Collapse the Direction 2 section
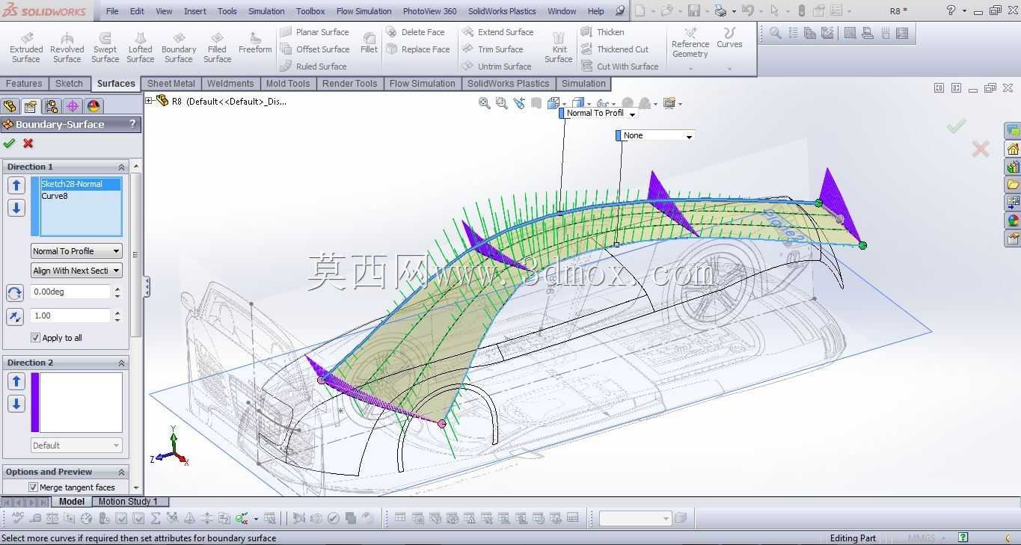The width and height of the screenshot is (1021, 545). [121, 363]
